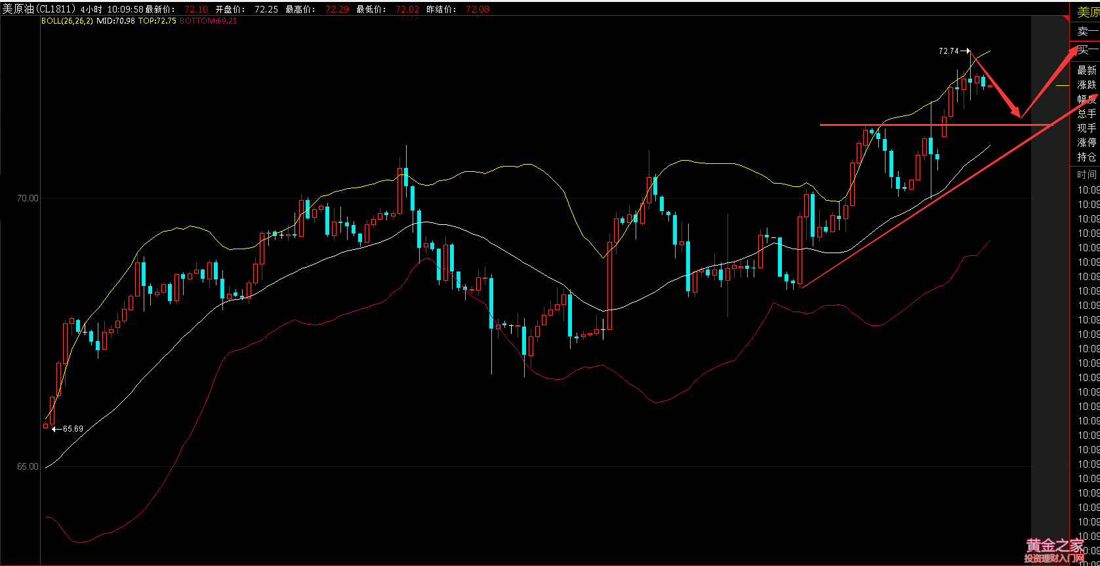Open the 4小时 period selector

[92, 10]
